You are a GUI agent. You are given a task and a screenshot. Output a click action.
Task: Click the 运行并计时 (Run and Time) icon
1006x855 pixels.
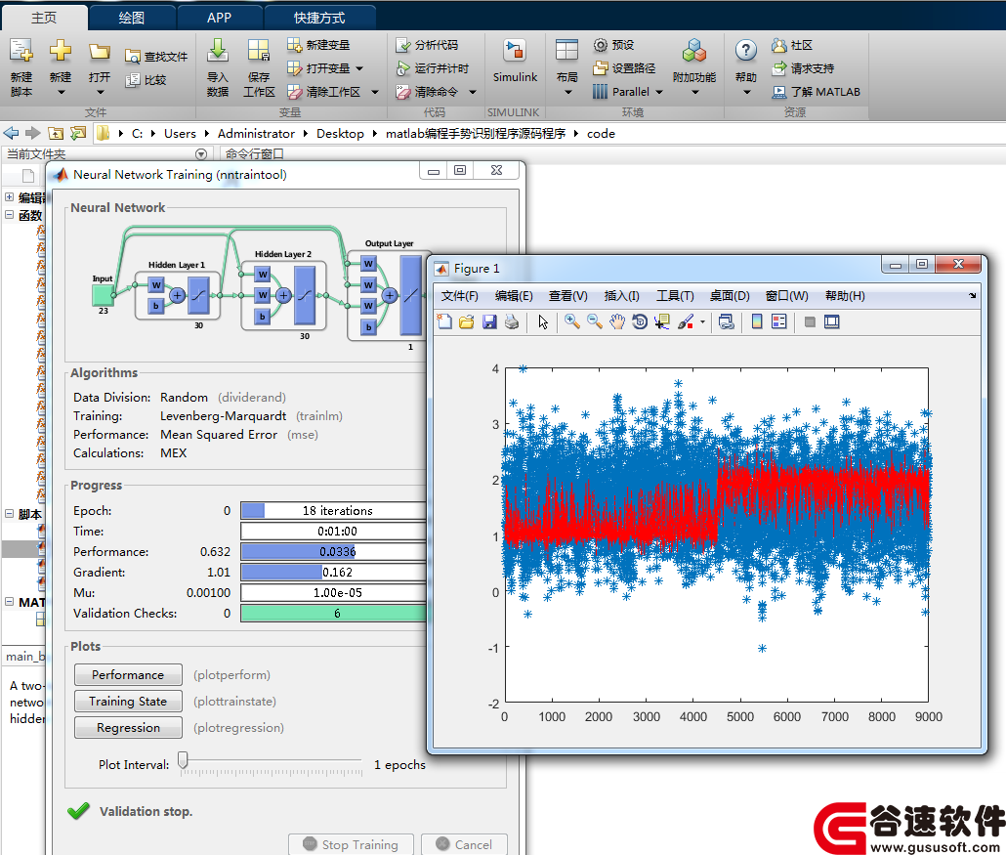click(x=403, y=68)
